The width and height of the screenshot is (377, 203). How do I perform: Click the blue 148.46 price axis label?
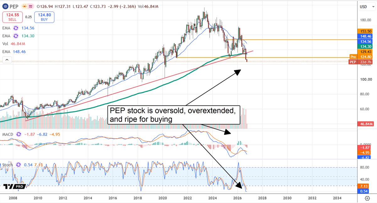tap(365, 36)
